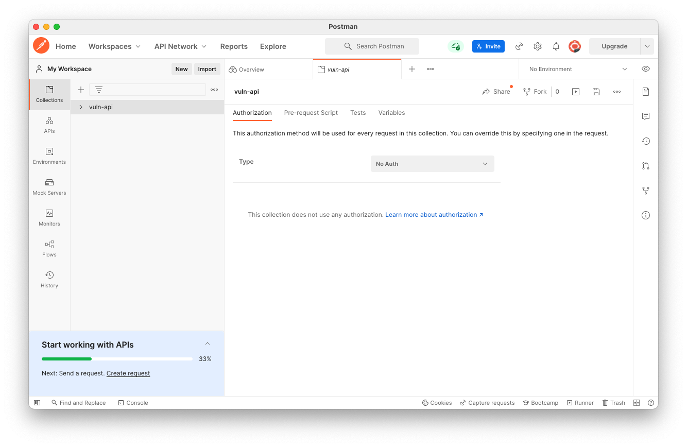Viewport: 687px width, 447px height.
Task: Open the user avatar menu
Action: (x=575, y=46)
